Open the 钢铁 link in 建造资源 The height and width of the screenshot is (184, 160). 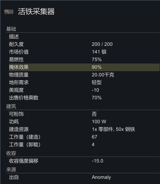130,129
